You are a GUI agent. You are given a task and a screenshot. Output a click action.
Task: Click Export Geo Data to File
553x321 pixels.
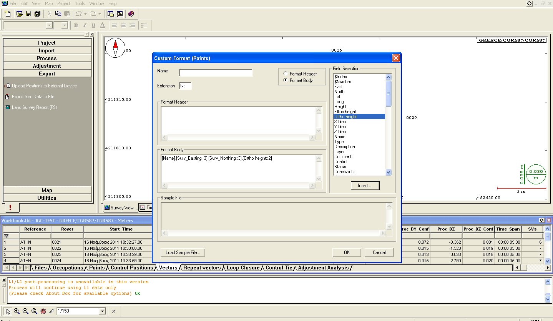(33, 97)
